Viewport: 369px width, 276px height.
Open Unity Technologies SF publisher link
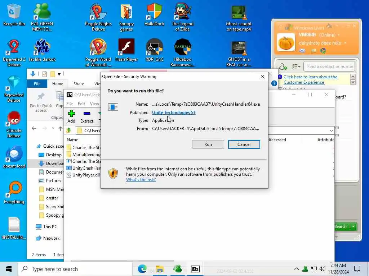tap(174, 112)
